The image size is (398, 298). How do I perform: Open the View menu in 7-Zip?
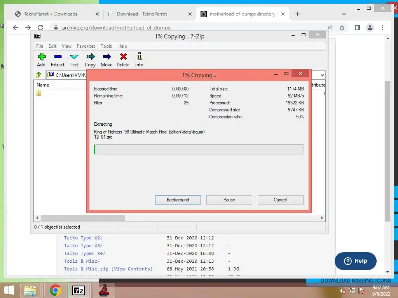point(66,46)
